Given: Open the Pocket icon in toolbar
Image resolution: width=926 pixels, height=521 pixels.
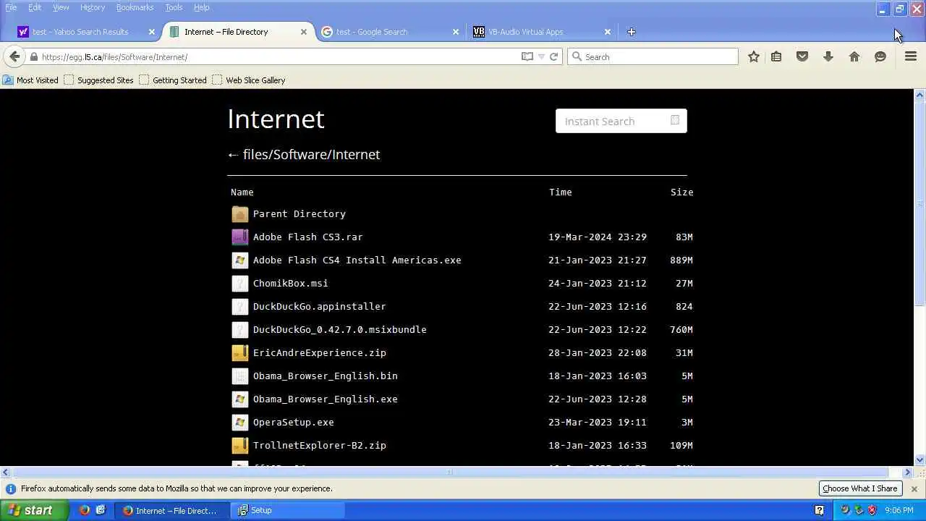Looking at the screenshot, I should 802,56.
